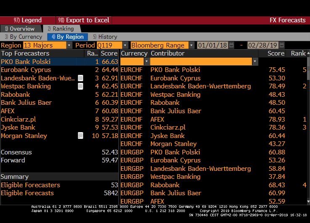
Task: Select PKO Bank Polski in Top Forecasters
Action: point(25,62)
